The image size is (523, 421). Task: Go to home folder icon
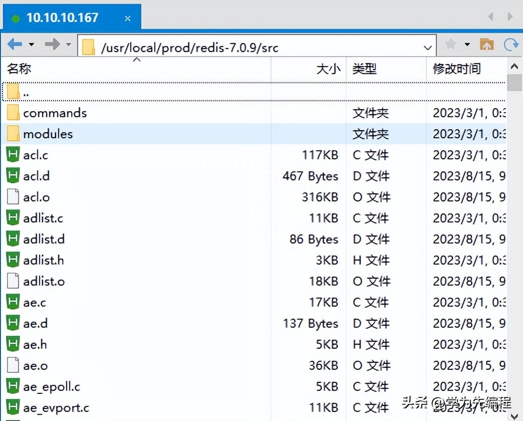click(x=486, y=44)
